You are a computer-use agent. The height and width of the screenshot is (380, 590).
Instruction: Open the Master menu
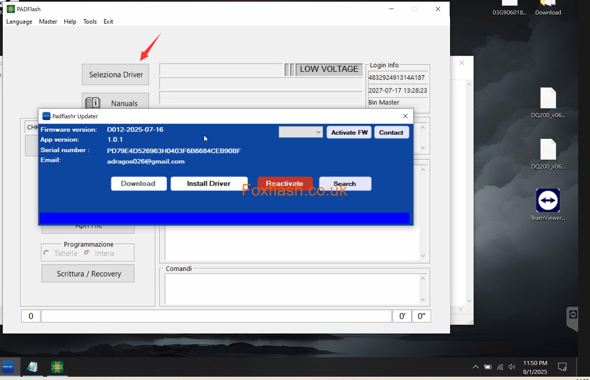click(48, 22)
